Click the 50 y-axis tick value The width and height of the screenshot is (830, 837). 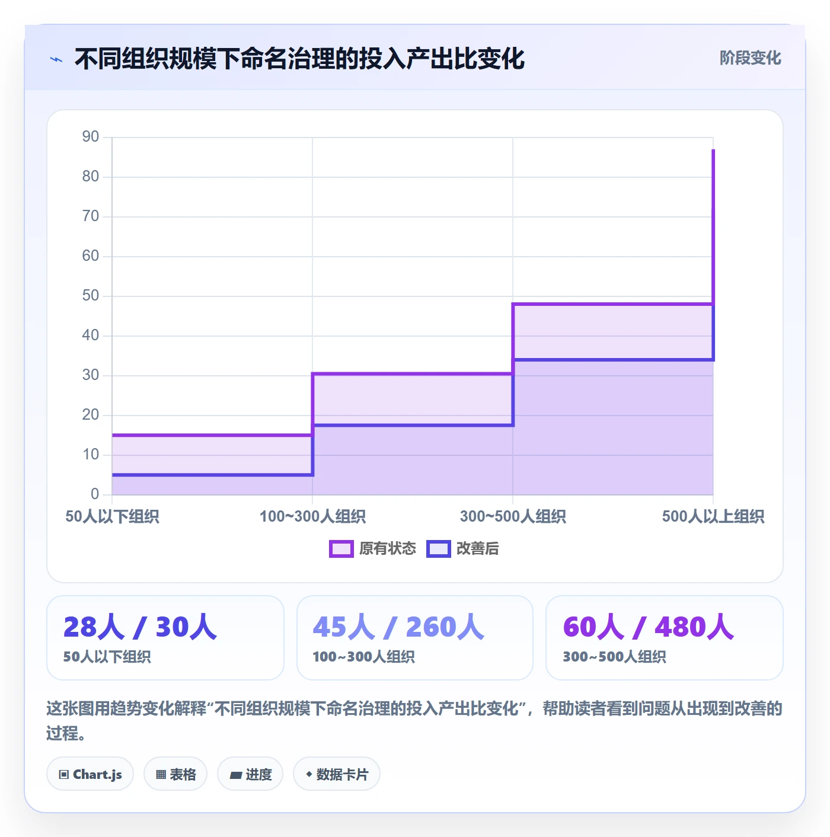click(x=91, y=296)
